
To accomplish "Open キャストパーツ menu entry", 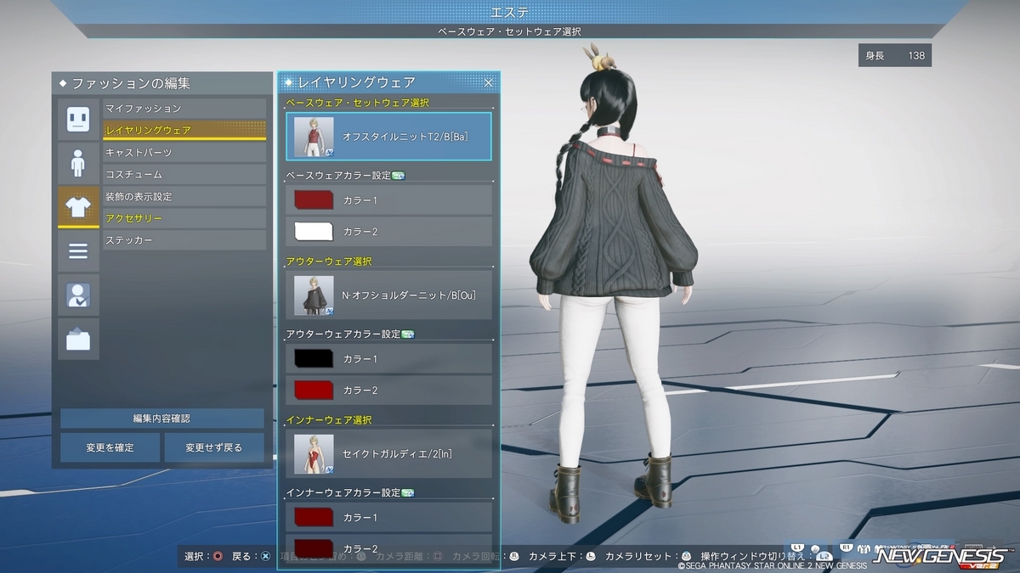I will pos(184,153).
